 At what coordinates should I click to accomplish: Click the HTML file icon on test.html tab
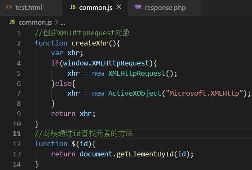tap(9, 7)
